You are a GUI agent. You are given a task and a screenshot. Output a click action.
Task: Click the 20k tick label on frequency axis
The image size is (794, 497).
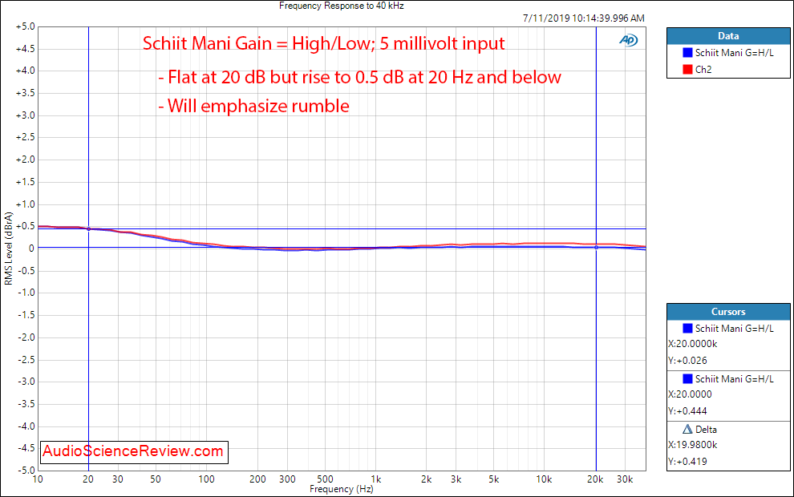click(x=595, y=479)
